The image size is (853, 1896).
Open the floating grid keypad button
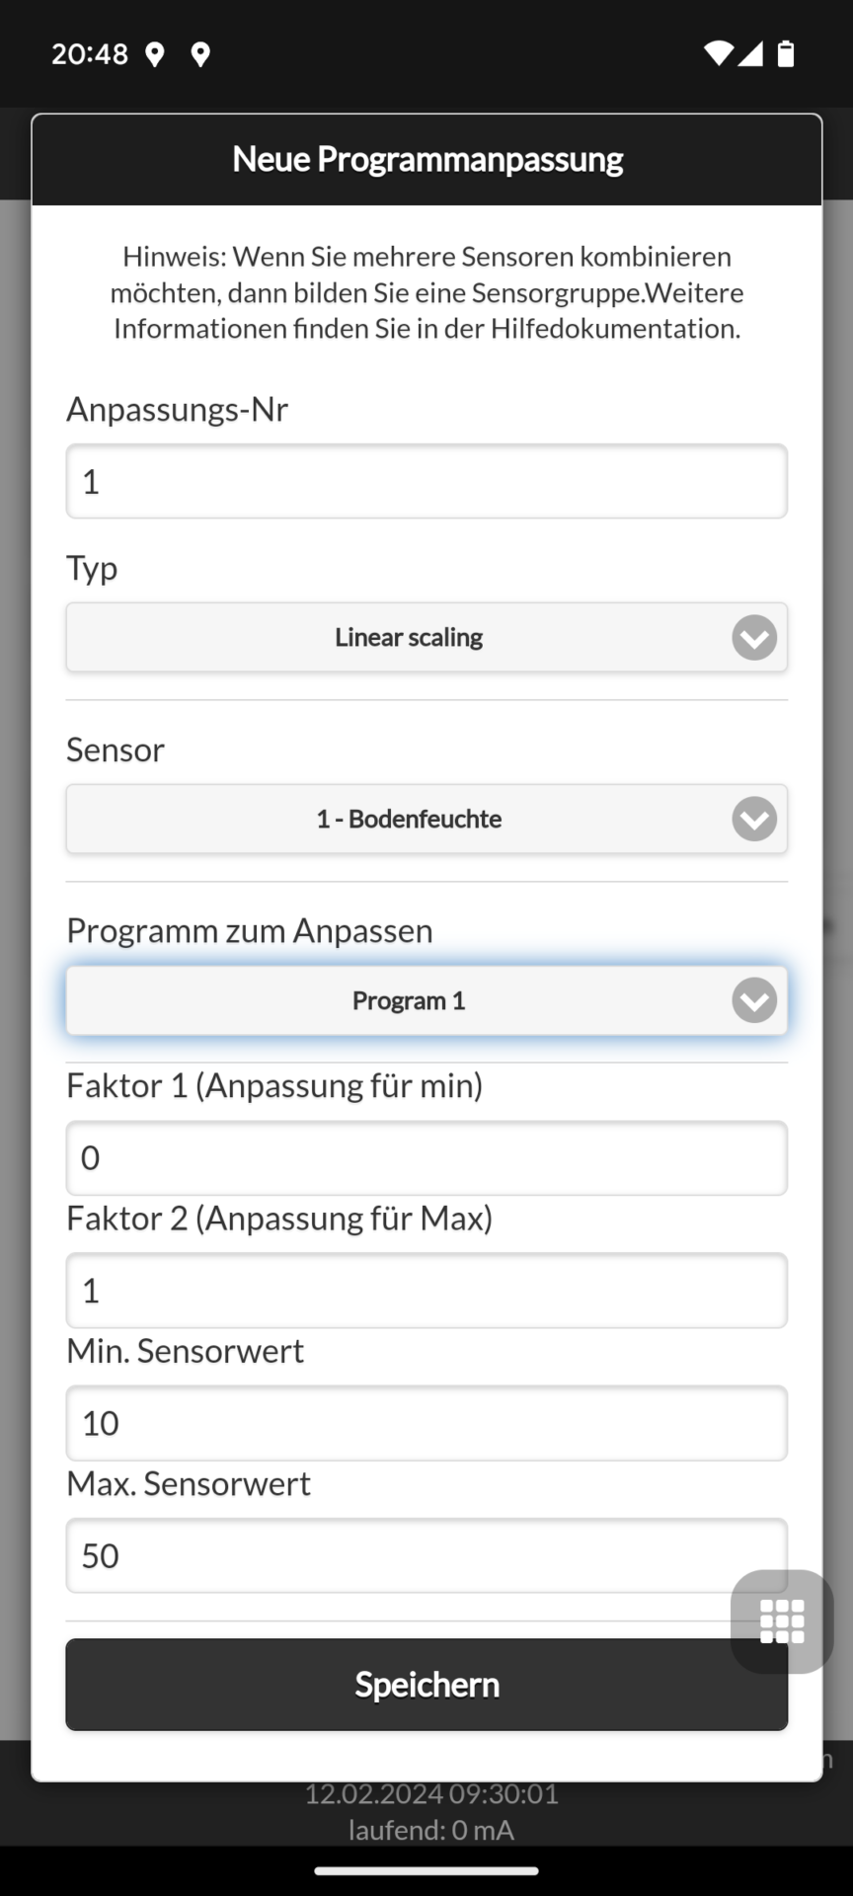[782, 1621]
